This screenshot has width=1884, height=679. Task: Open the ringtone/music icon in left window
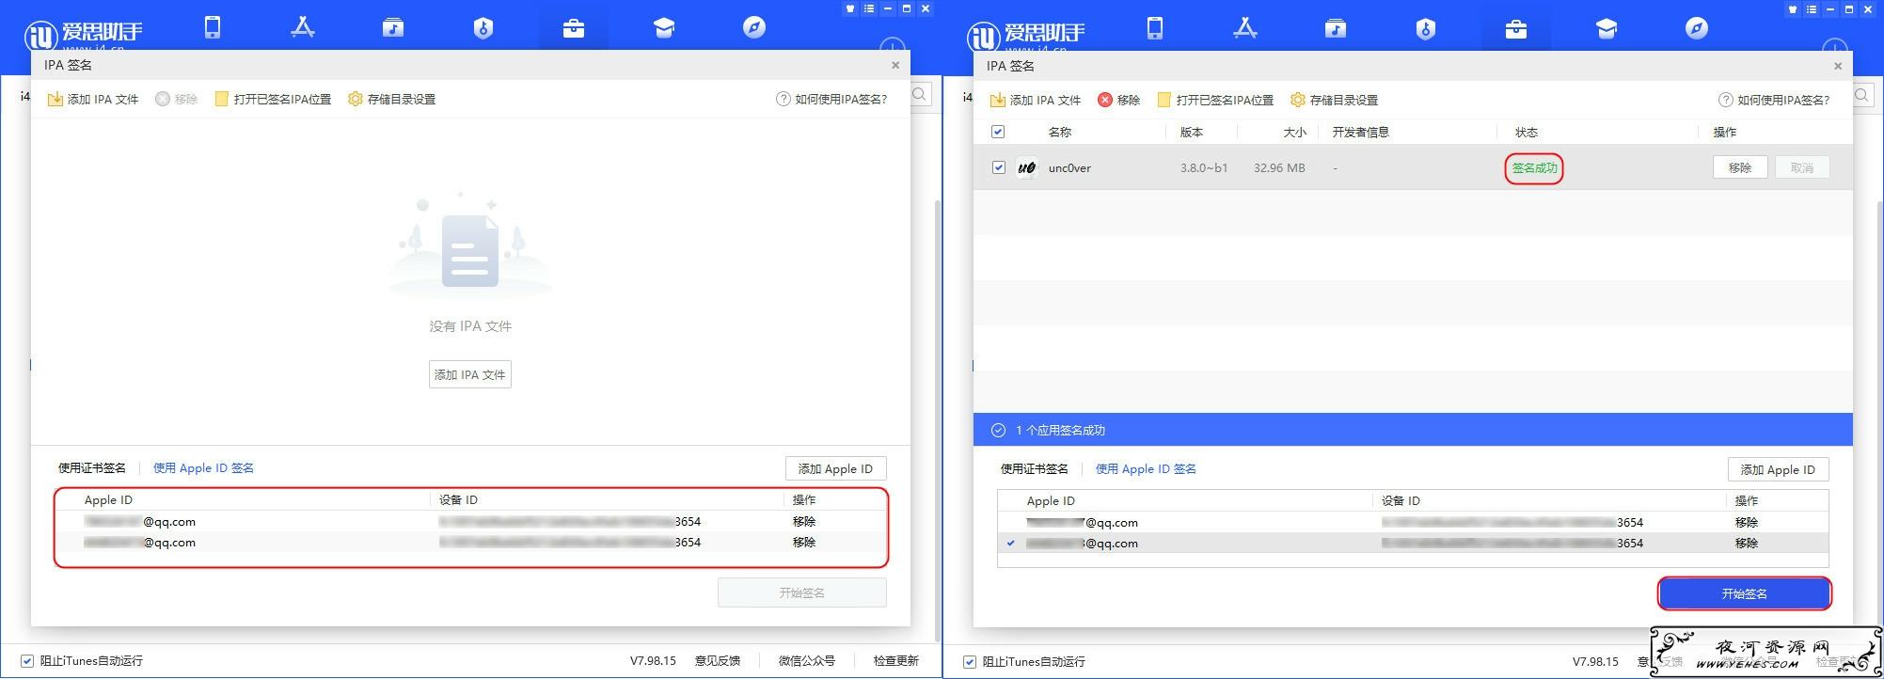coord(393,27)
